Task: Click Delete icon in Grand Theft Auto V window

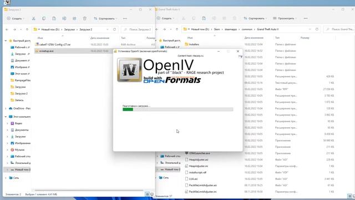Action: coord(234,18)
